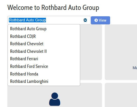
Task: Click the dropdown chevron icon in combo box
Action: pyautogui.click(x=85, y=20)
